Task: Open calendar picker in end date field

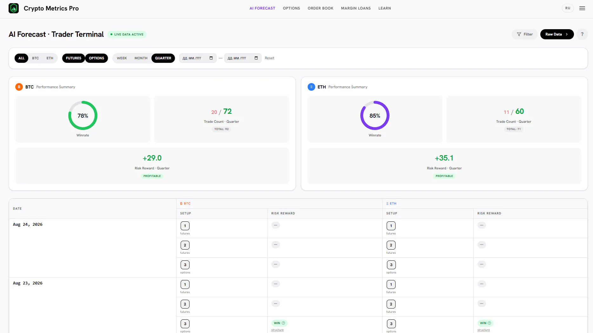Action: click(x=256, y=58)
